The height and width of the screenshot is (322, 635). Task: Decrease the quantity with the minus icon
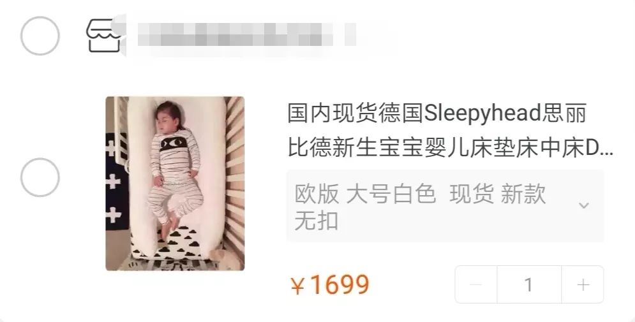tap(476, 285)
